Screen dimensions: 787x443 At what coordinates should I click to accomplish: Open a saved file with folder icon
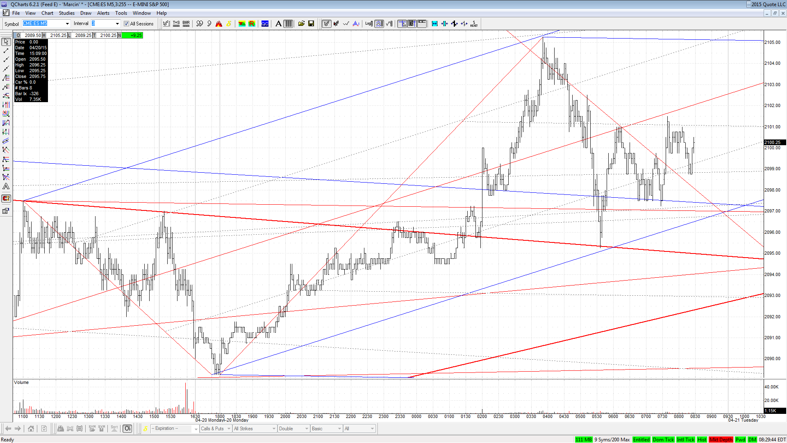(301, 24)
